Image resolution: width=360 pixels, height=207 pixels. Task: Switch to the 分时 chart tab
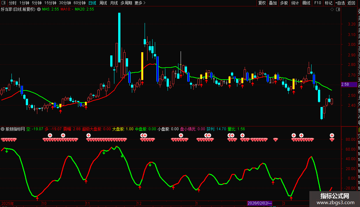pyautogui.click(x=13, y=3)
